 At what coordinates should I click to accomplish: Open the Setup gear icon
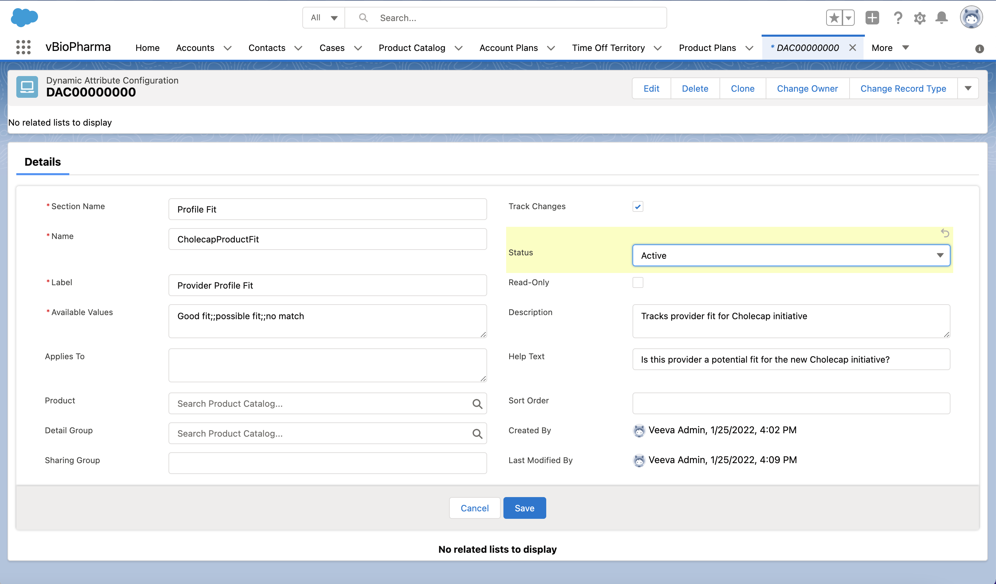tap(920, 18)
